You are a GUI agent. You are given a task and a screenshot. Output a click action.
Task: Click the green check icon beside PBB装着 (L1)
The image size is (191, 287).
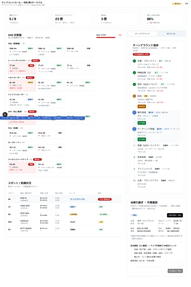134,73
